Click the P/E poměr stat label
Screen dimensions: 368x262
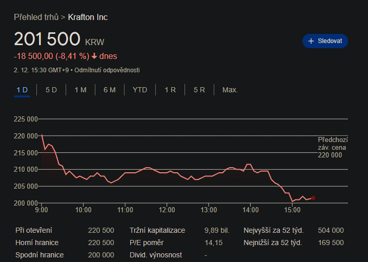click(147, 243)
